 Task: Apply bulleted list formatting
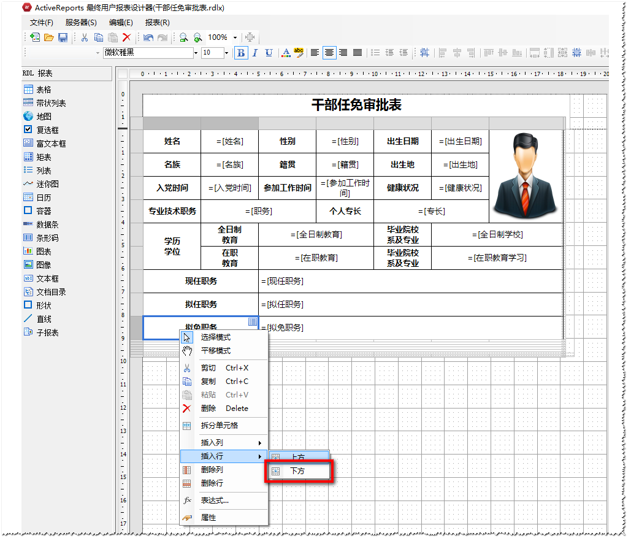pyautogui.click(x=375, y=53)
